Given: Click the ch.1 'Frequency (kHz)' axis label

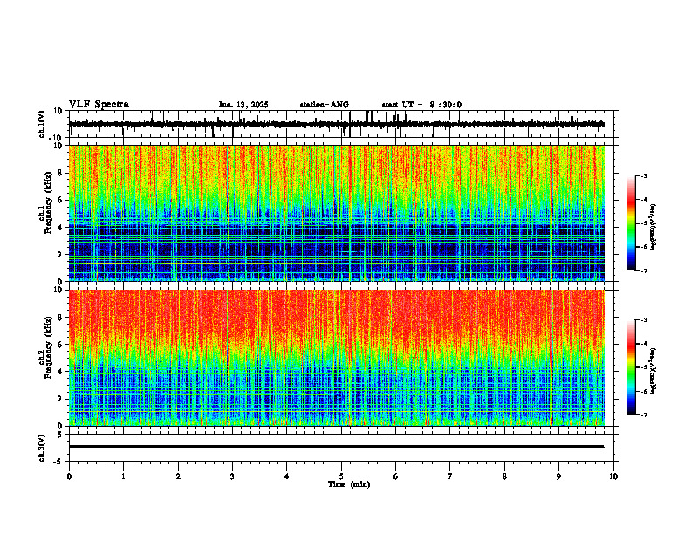Looking at the screenshot, I should (48, 202).
